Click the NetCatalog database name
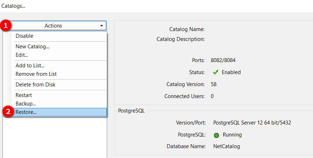This screenshot has width=313, height=158. point(226,146)
